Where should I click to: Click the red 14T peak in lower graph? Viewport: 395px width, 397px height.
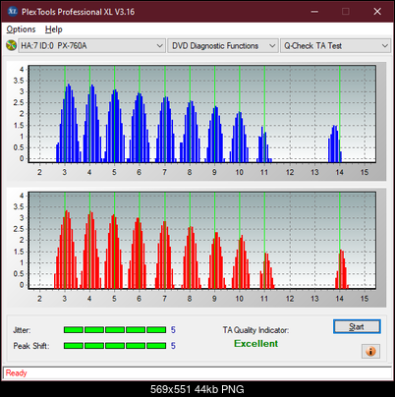point(342,269)
